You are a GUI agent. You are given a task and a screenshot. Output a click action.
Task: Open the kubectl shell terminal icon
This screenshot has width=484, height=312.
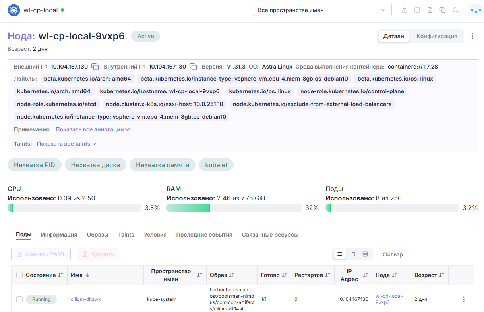tap(417, 10)
